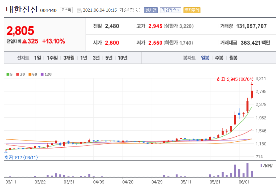Click the 시가 value 2,600
276x187 pixels.
click(112, 42)
